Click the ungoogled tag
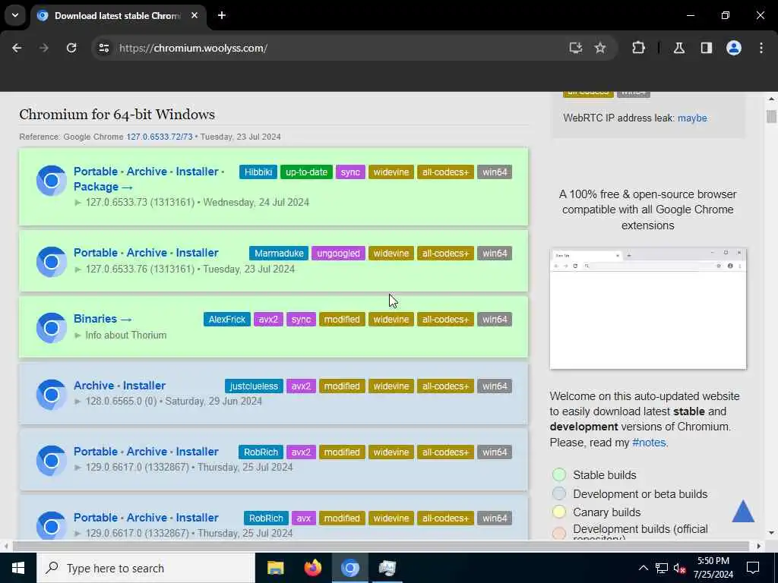The image size is (778, 583). tap(338, 254)
